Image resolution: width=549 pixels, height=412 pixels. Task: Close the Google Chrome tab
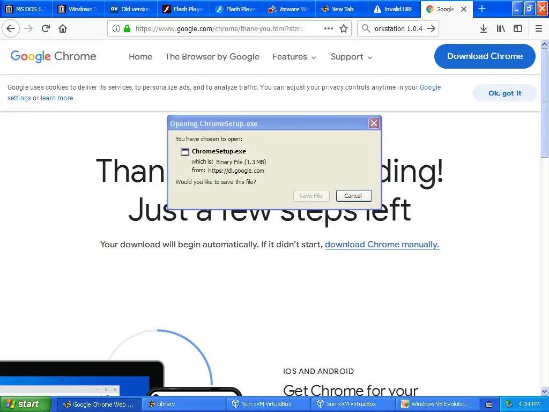pos(464,9)
